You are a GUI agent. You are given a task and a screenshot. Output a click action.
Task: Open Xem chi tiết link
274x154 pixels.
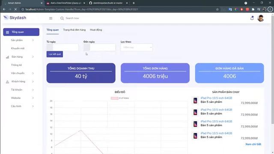coord(253,144)
